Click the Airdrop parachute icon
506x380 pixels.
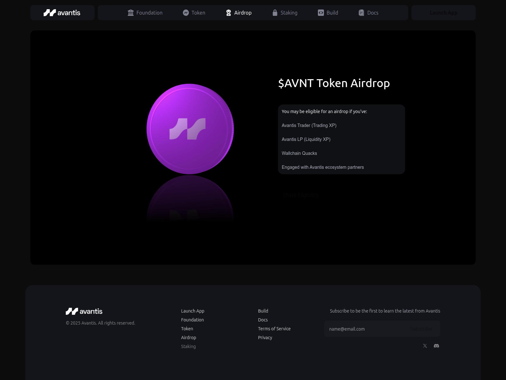pos(229,13)
